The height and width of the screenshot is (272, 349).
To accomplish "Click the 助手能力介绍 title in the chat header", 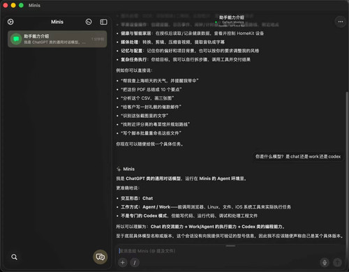I will (232, 17).
